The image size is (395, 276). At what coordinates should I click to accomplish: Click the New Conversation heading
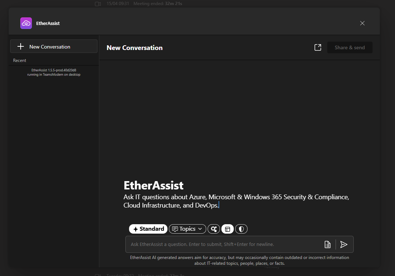pos(134,48)
